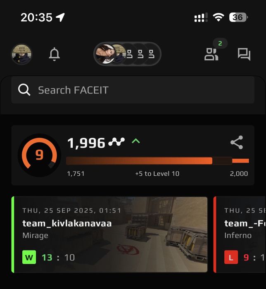Open the profile avatar in the top left
The width and height of the screenshot is (266, 289).
(x=22, y=54)
